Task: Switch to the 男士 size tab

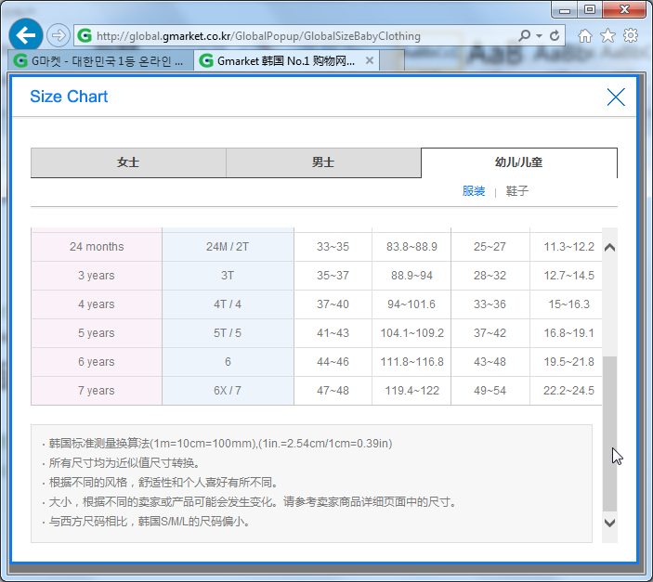Action: pyautogui.click(x=323, y=162)
